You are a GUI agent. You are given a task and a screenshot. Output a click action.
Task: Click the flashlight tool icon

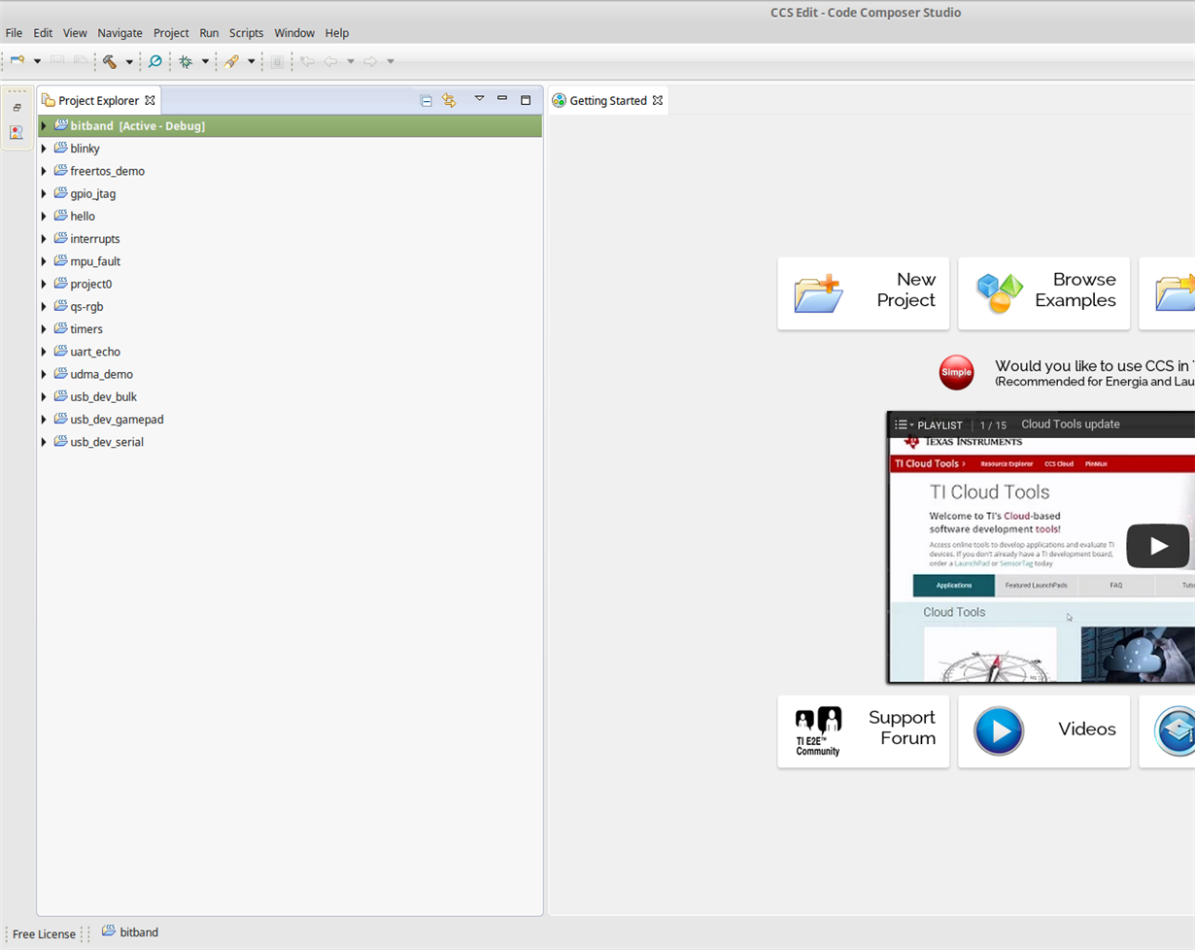tap(231, 61)
